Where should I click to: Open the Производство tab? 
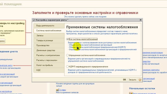(49, 45)
